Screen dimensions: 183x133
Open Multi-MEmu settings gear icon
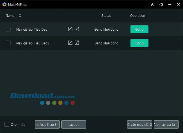(161, 4)
